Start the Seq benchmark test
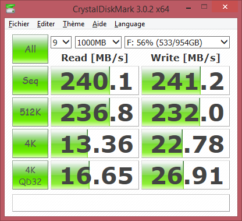The height and width of the screenshot is (221, 242). click(30, 80)
